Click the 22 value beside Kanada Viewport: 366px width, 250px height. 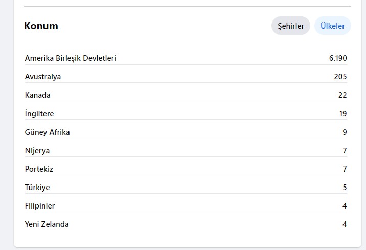(342, 95)
